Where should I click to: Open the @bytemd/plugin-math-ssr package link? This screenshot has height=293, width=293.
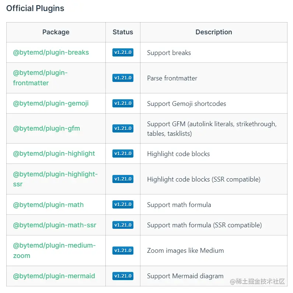click(x=55, y=225)
